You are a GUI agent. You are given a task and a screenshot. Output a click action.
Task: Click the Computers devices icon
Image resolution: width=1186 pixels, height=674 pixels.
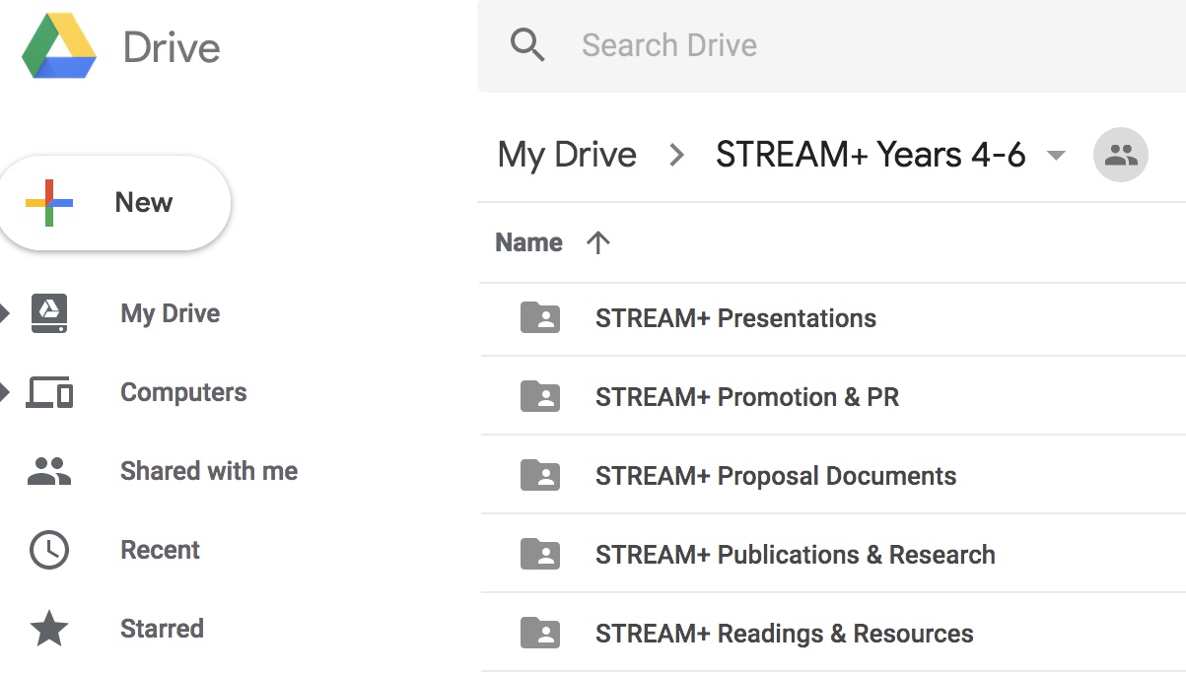49,392
